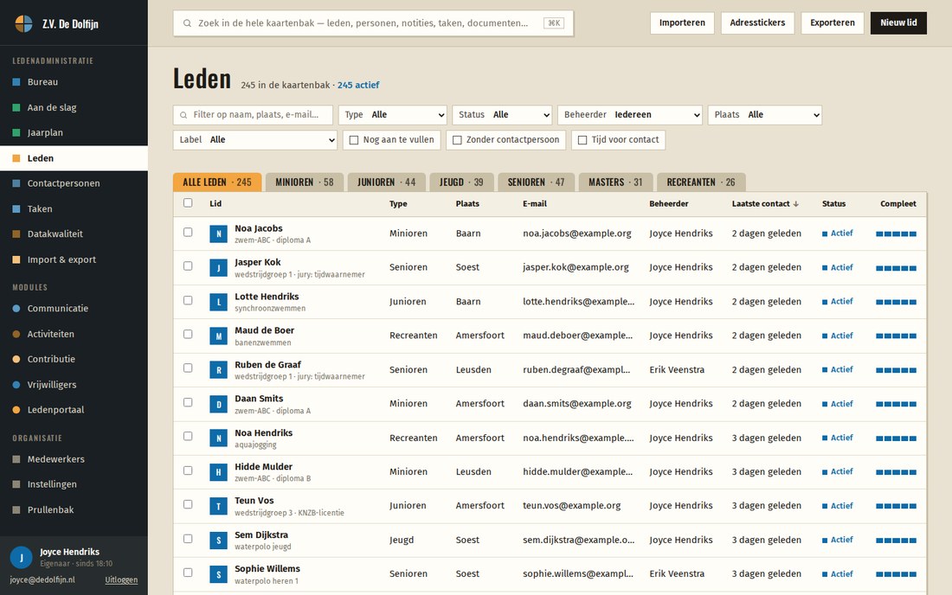952x595 pixels.
Task: Click the Nieuw lid button
Action: tap(898, 23)
